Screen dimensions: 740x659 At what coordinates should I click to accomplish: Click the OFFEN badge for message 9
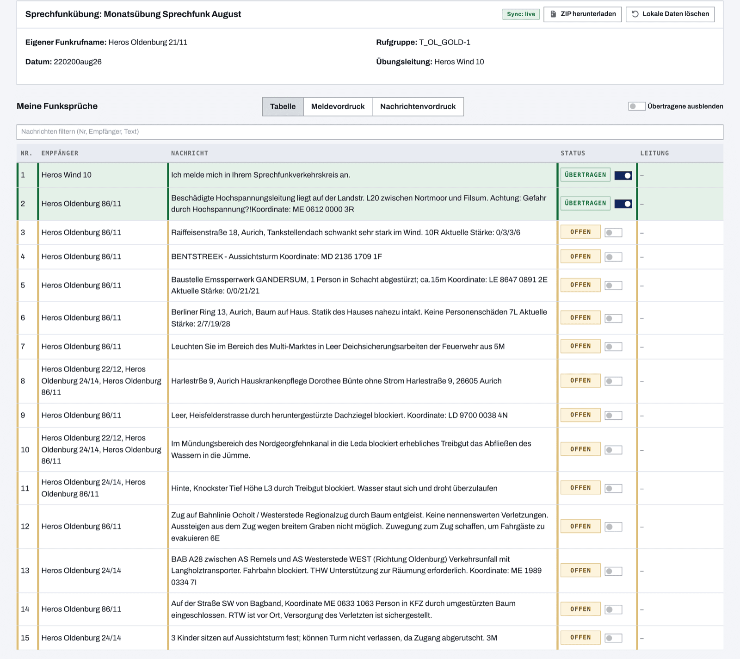pyautogui.click(x=580, y=415)
